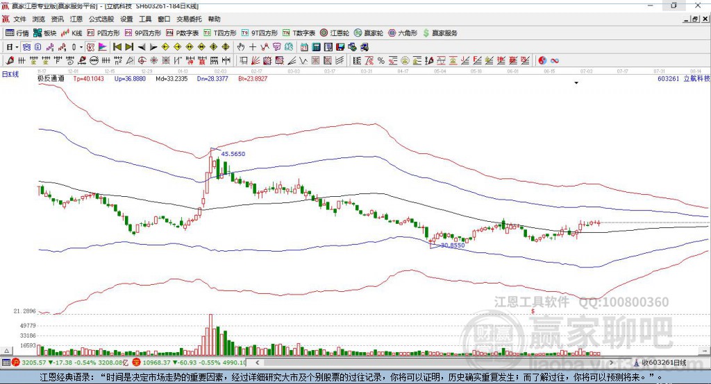Click the n² square tool icon
Screen dimensions: 711x384
[118, 60]
